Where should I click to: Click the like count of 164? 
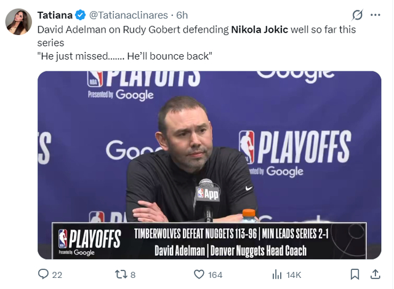215,275
